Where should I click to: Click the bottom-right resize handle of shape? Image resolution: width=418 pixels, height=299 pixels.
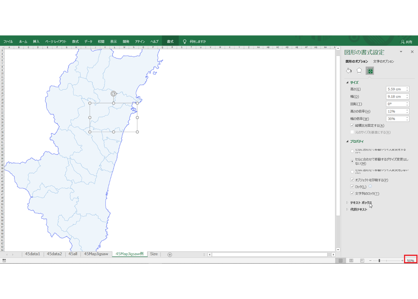point(137,132)
